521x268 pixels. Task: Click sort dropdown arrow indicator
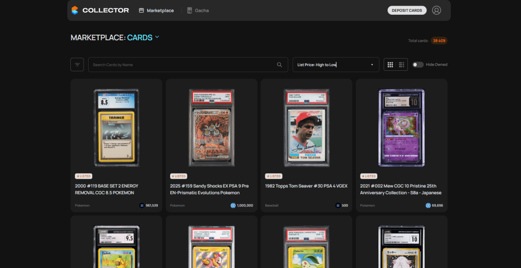(372, 65)
